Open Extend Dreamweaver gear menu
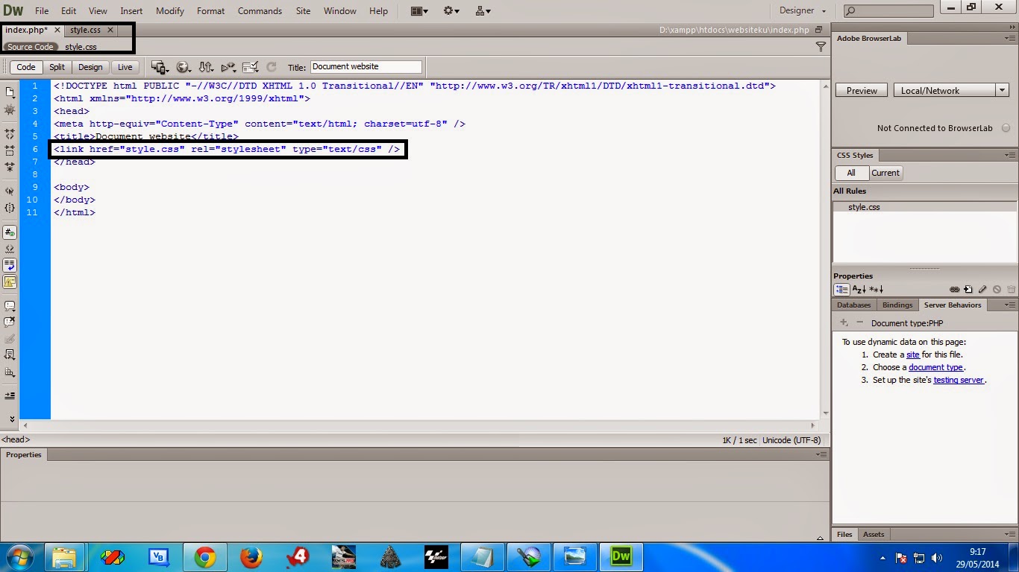 coord(451,11)
